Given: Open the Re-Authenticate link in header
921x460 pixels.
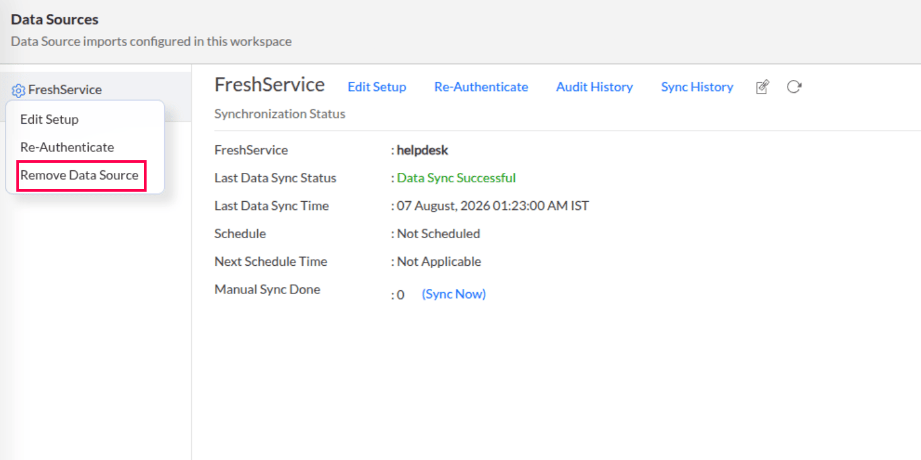Looking at the screenshot, I should tap(481, 87).
